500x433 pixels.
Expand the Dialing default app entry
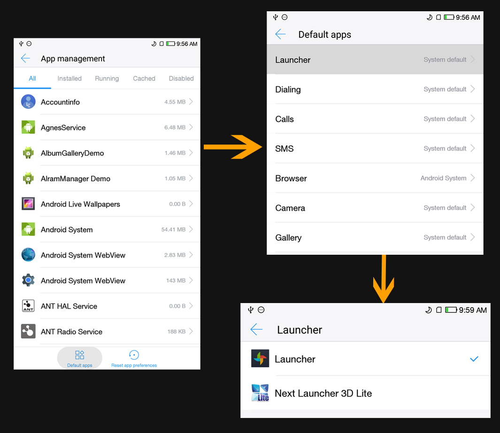click(375, 89)
